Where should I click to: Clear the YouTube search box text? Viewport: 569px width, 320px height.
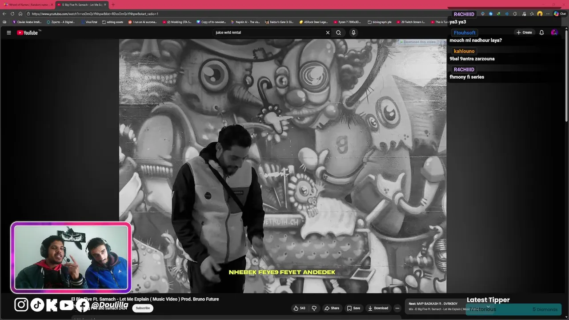pyautogui.click(x=328, y=32)
